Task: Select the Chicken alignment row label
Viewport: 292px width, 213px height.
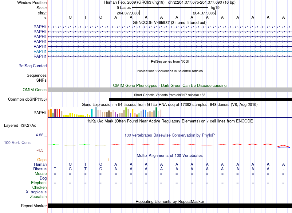Action: pos(39,187)
